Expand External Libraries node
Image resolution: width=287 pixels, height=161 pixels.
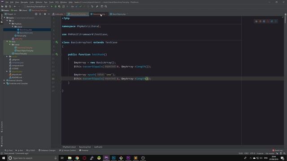coord(4,80)
